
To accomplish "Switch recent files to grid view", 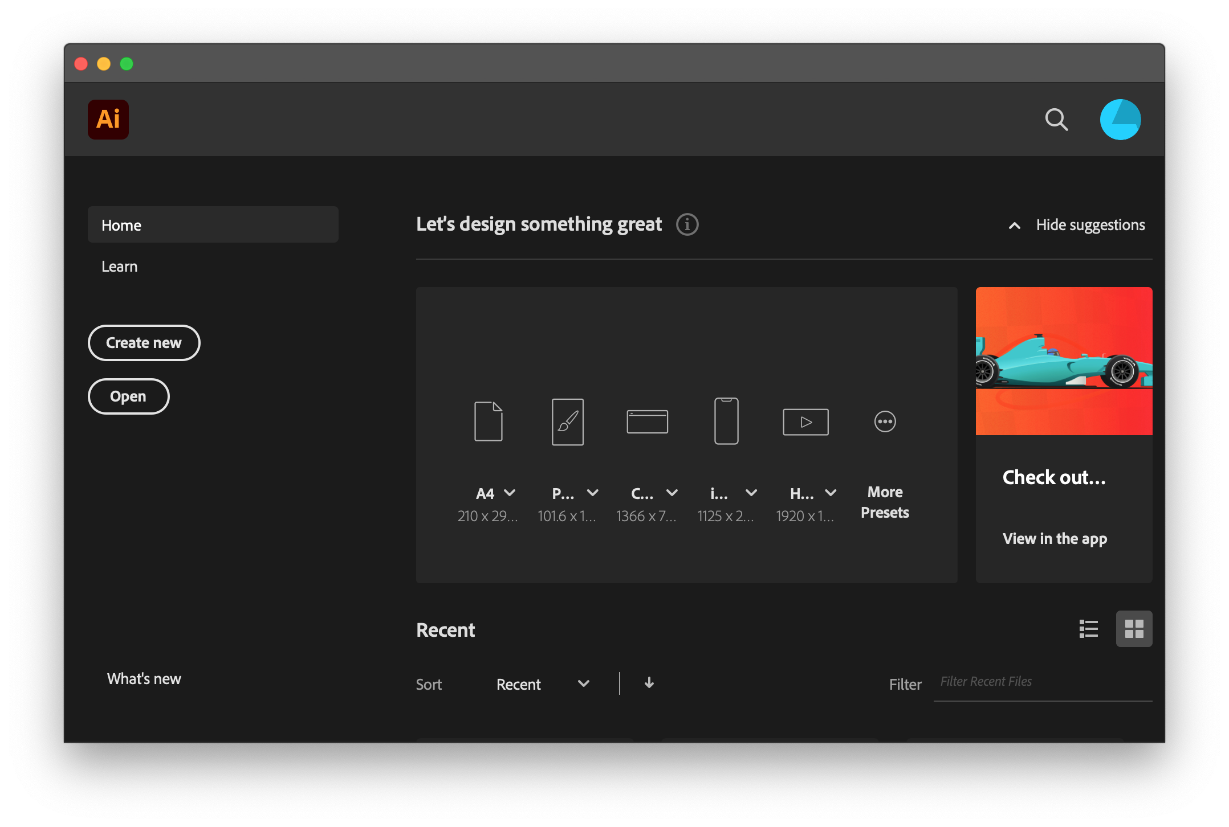I will pyautogui.click(x=1134, y=629).
